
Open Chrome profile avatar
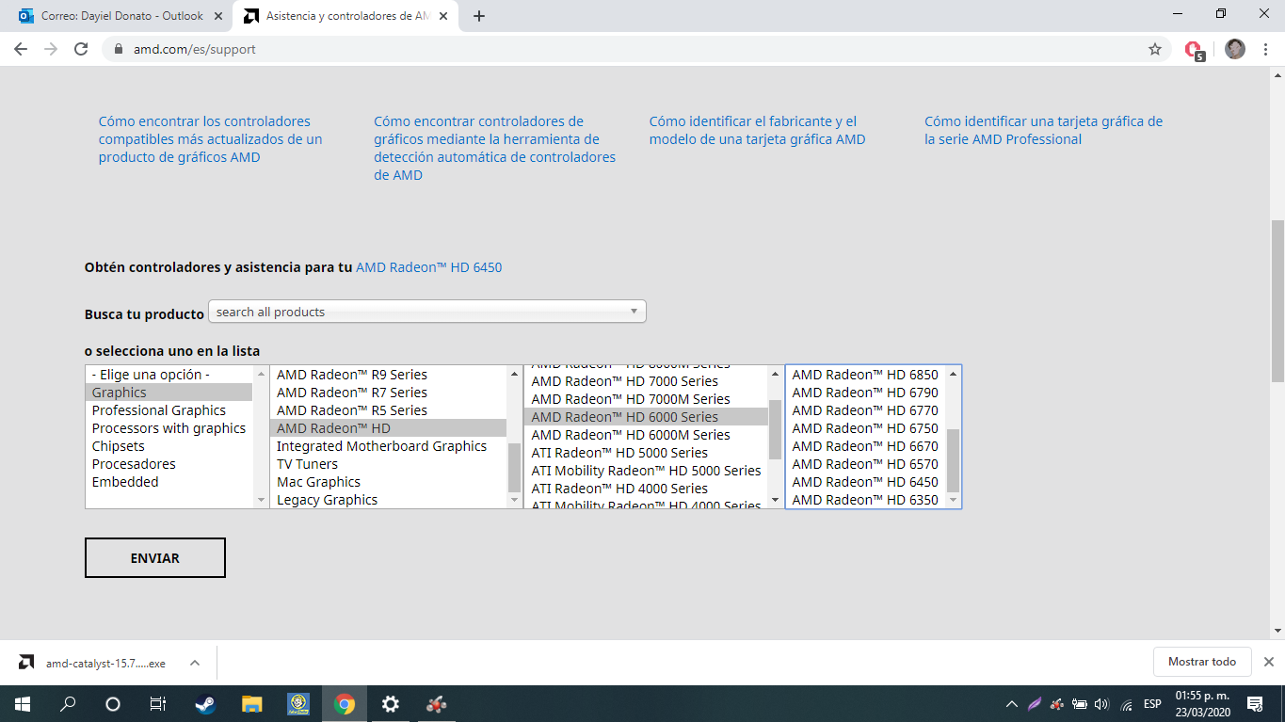[1235, 49]
